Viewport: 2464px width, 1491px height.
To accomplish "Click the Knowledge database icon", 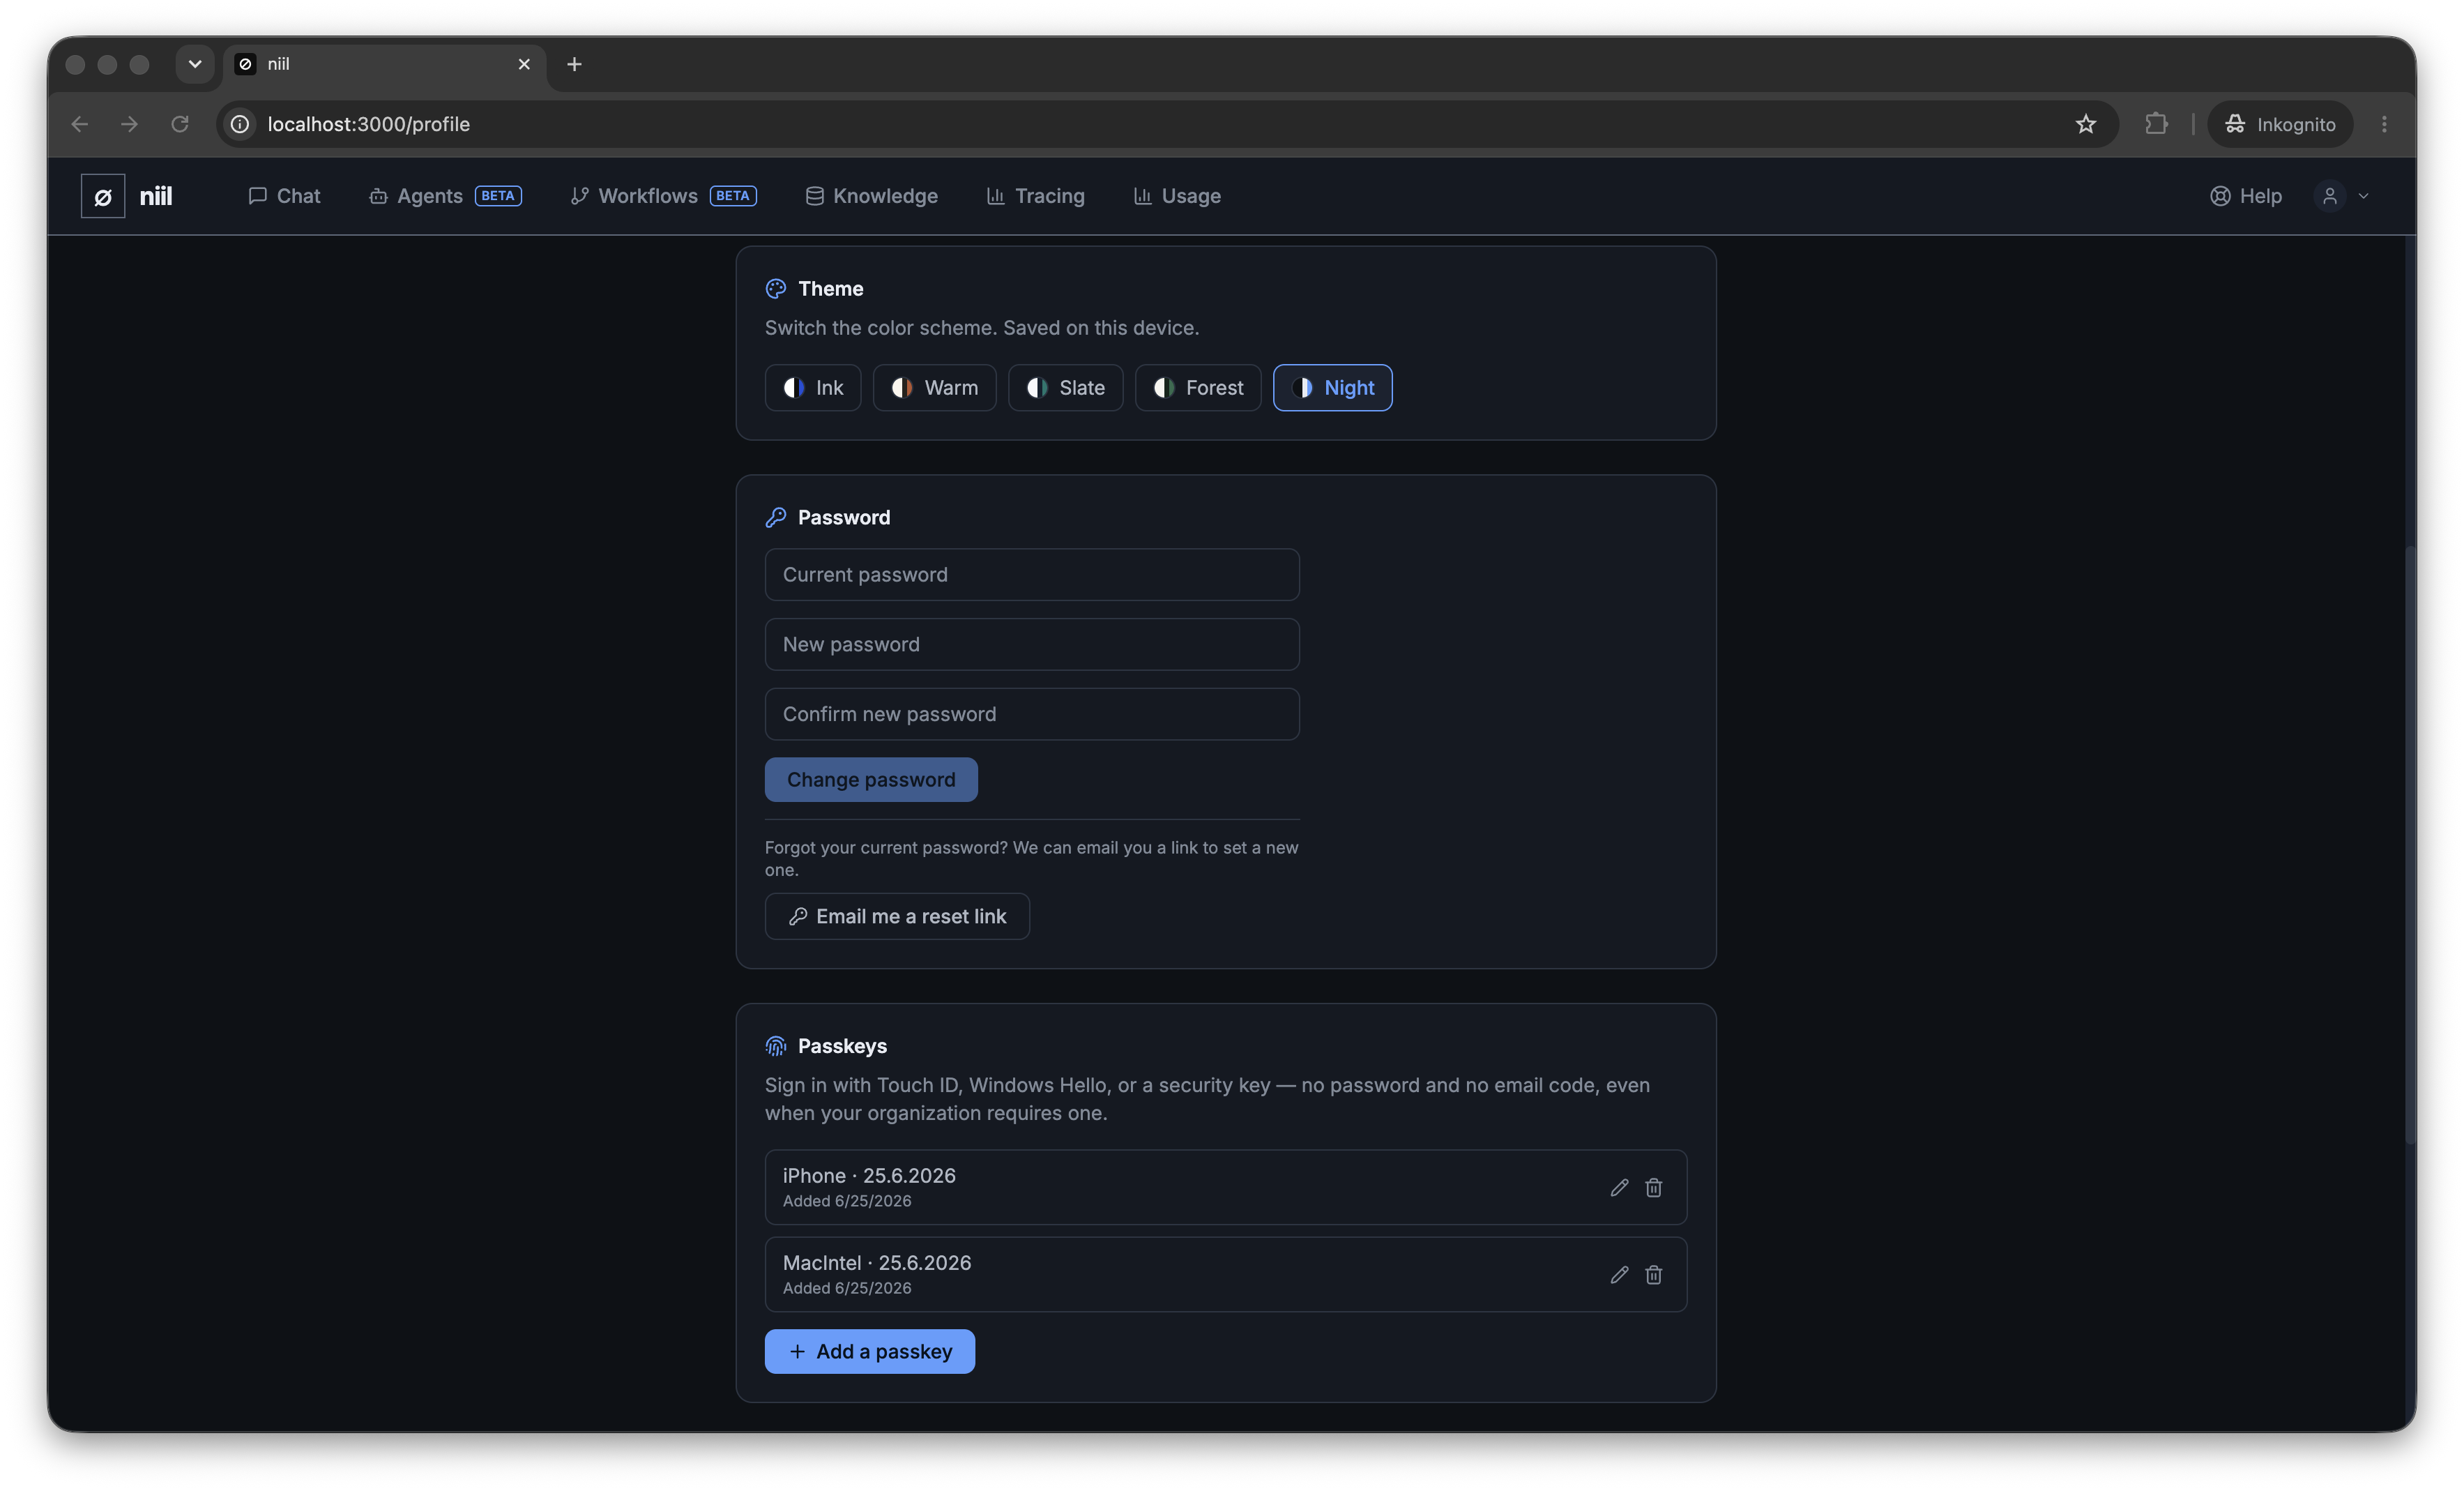I will click(x=814, y=196).
